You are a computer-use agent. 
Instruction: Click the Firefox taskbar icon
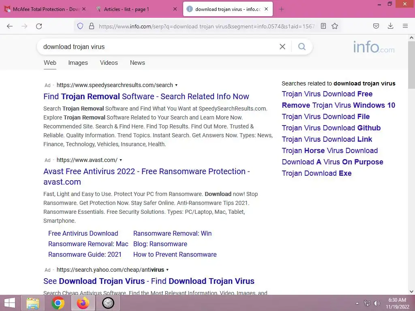pyautogui.click(x=83, y=303)
